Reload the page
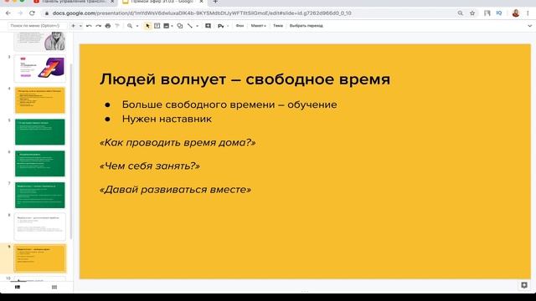 click(32, 13)
